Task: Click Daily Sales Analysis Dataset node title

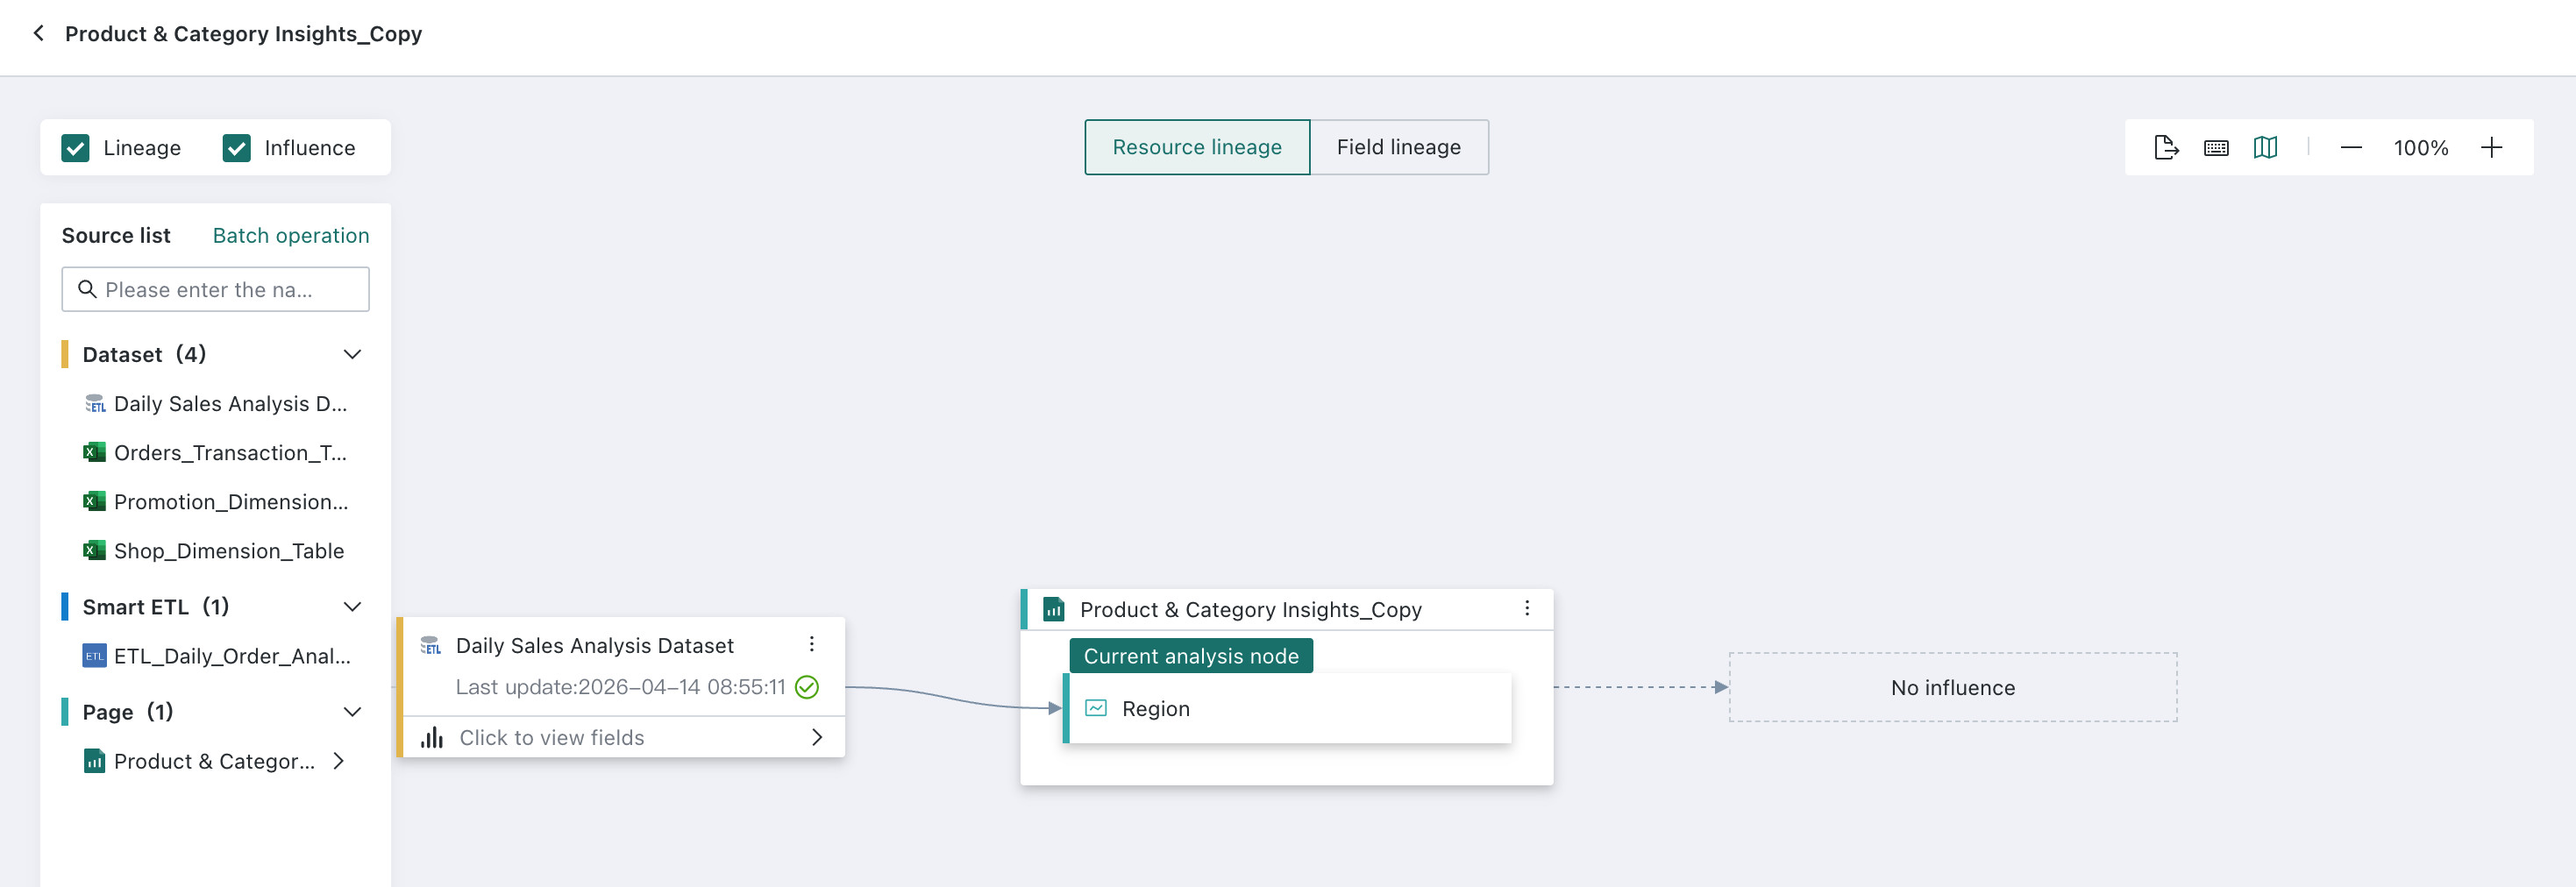Action: (x=594, y=646)
